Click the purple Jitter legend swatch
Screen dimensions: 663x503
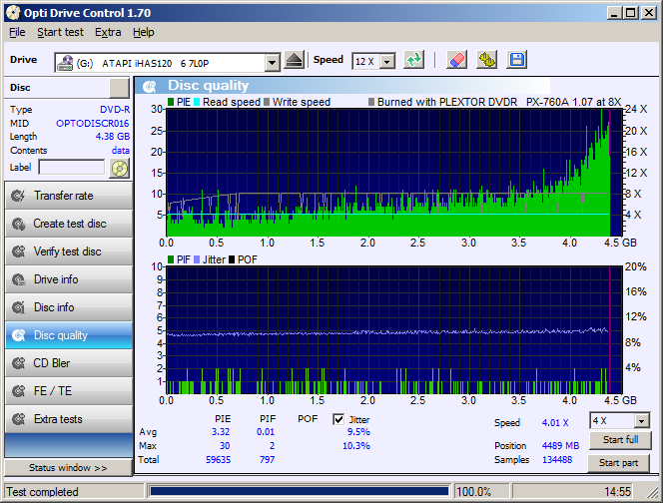pyautogui.click(x=197, y=259)
